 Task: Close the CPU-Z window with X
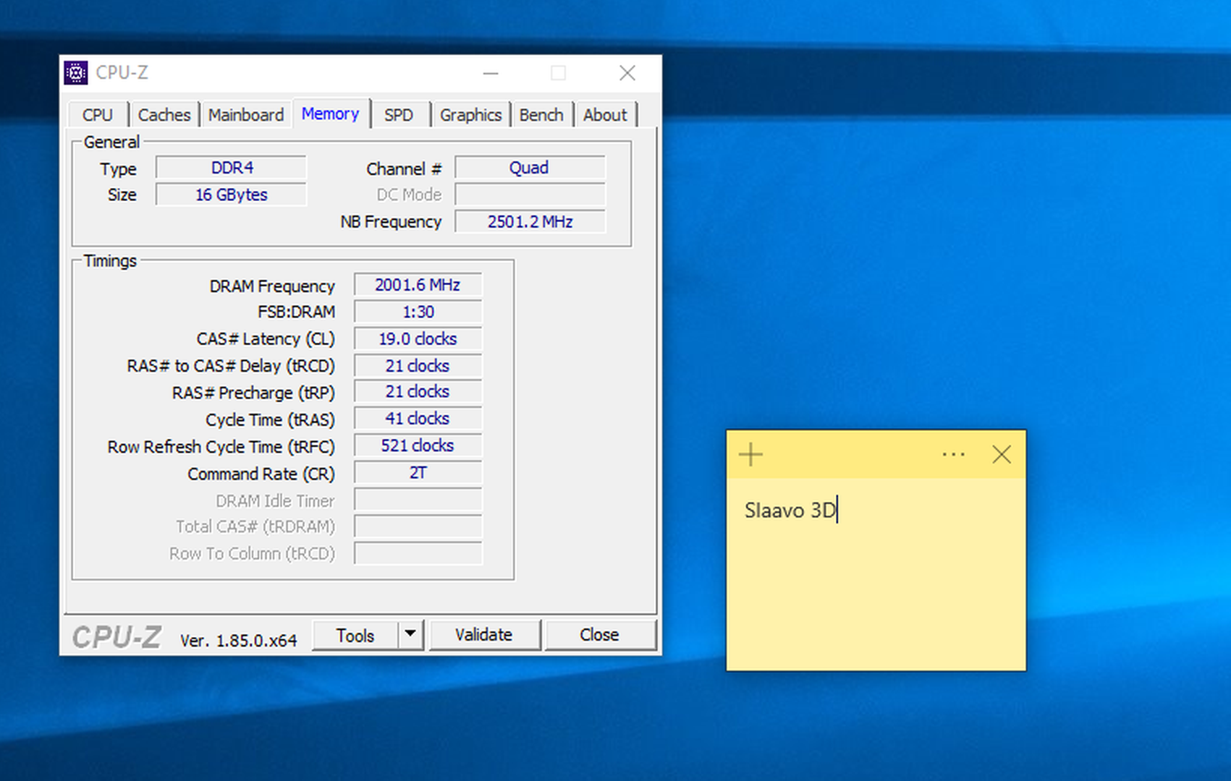pyautogui.click(x=627, y=73)
